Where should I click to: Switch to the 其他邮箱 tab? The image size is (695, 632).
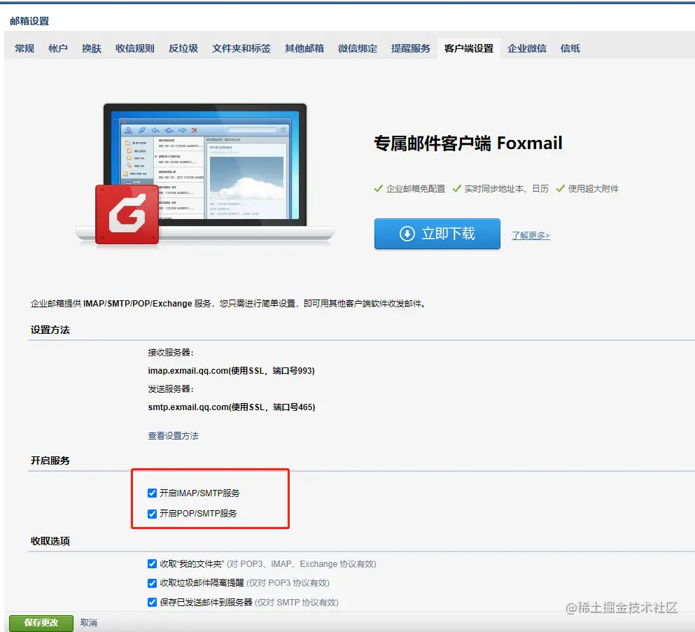[304, 48]
